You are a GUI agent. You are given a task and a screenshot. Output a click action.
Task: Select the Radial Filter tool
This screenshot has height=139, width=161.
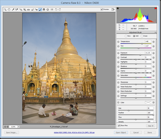[x=48, y=9]
